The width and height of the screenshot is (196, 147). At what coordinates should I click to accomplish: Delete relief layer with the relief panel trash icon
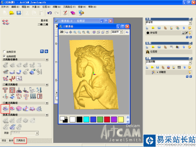pyautogui.click(x=184, y=67)
